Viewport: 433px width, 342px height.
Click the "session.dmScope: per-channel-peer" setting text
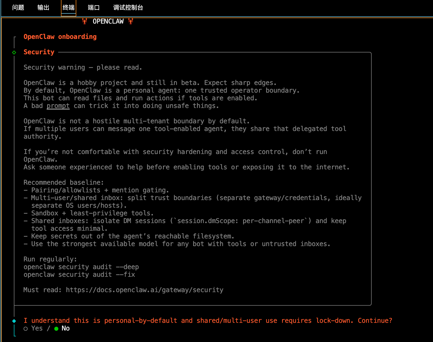click(x=241, y=221)
